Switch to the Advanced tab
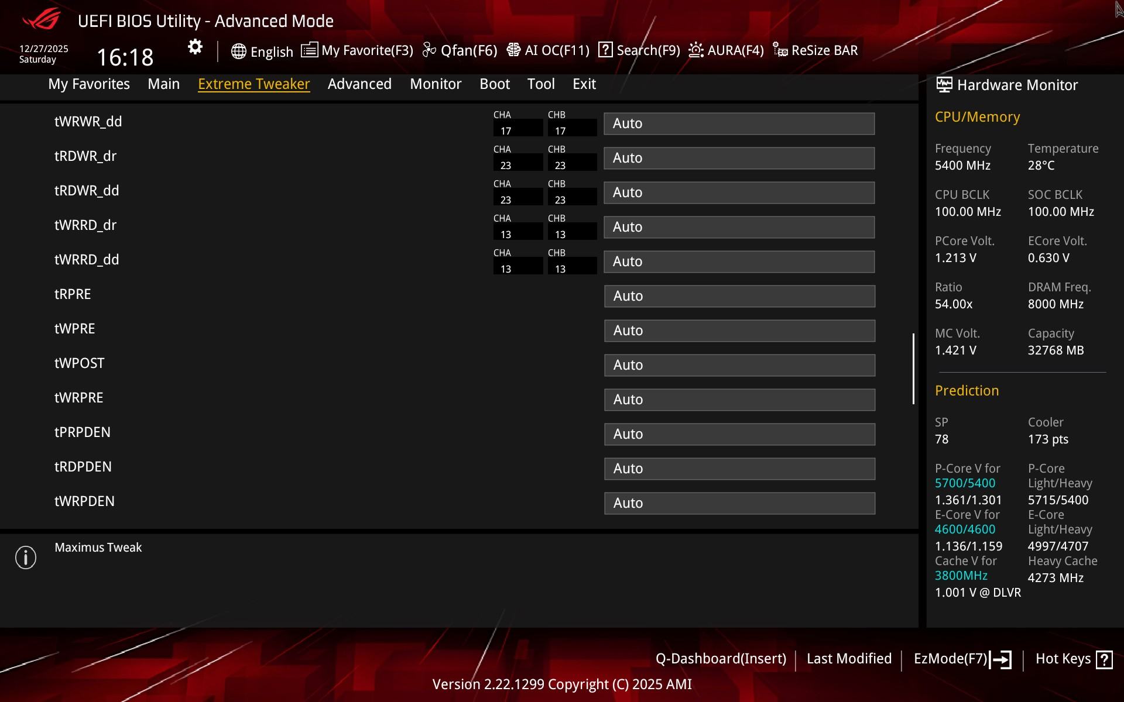 [x=359, y=84]
